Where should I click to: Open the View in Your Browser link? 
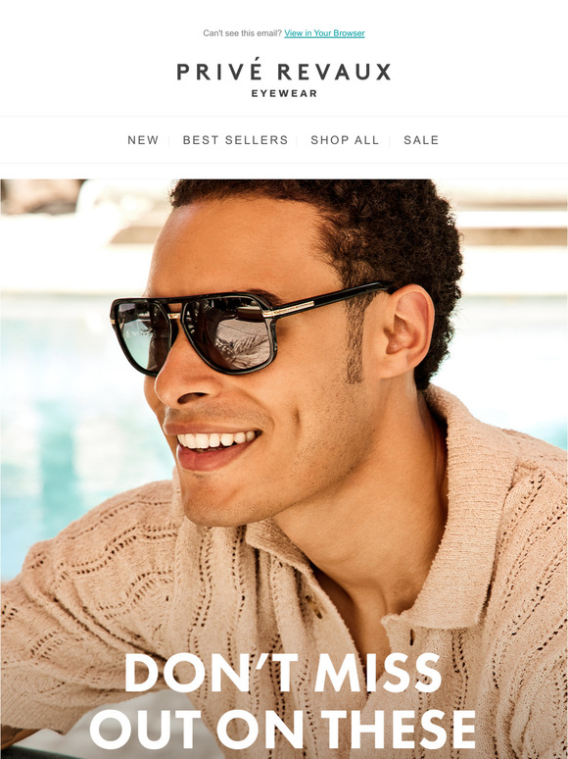click(324, 33)
